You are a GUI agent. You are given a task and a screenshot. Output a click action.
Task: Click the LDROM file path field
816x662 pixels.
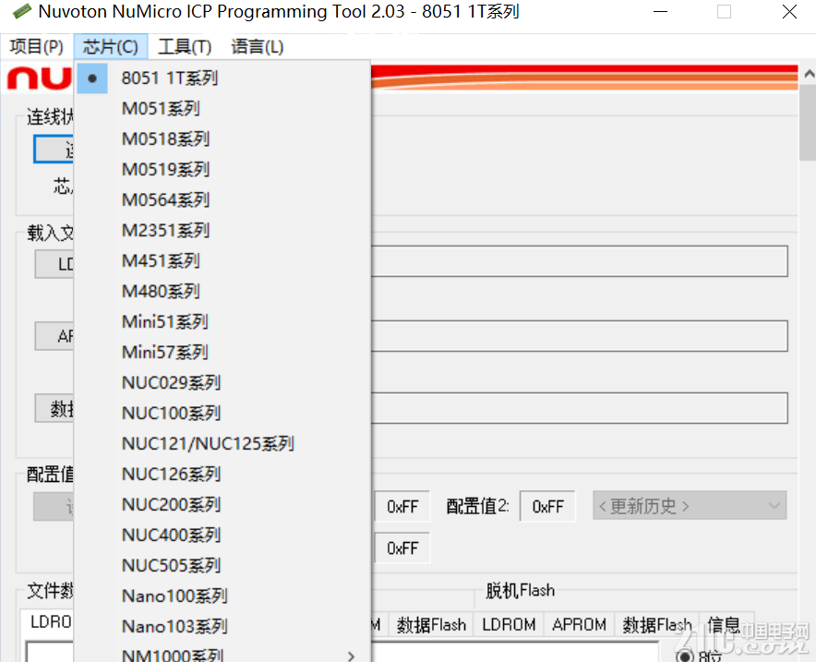click(579, 261)
